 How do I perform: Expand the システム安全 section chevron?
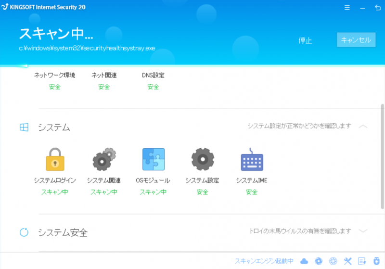pyautogui.click(x=363, y=231)
